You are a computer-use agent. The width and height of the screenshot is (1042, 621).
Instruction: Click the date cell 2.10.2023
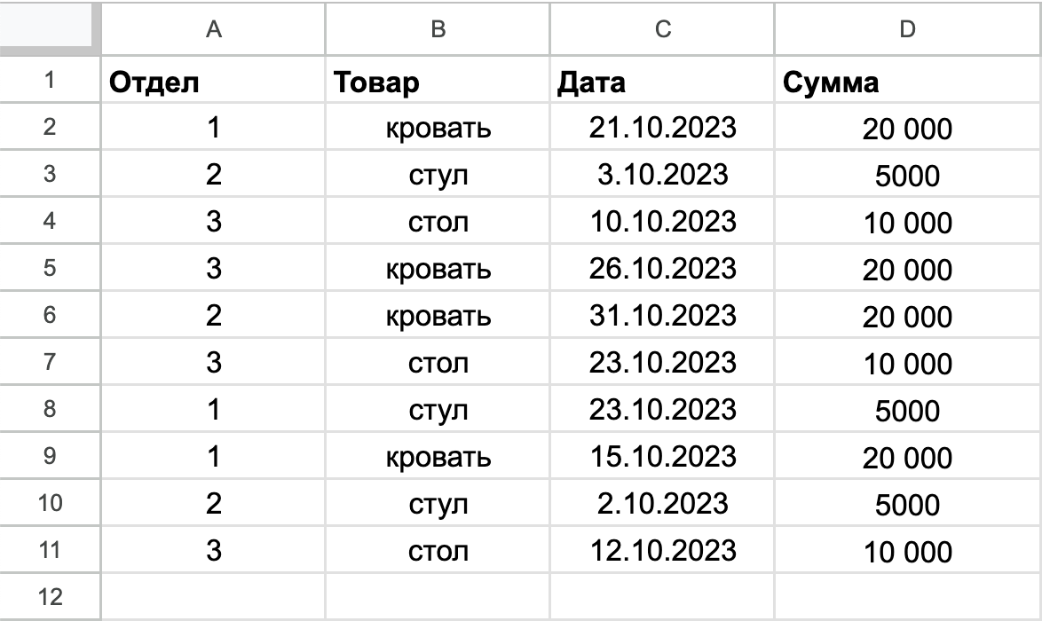coord(662,503)
